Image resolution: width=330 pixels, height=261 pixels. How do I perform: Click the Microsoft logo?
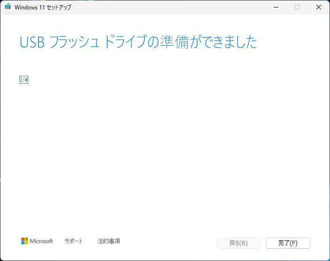pyautogui.click(x=37, y=241)
